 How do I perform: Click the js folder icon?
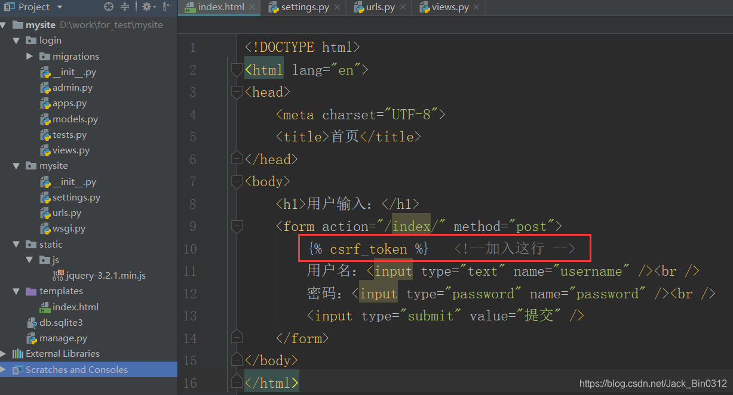(x=45, y=260)
